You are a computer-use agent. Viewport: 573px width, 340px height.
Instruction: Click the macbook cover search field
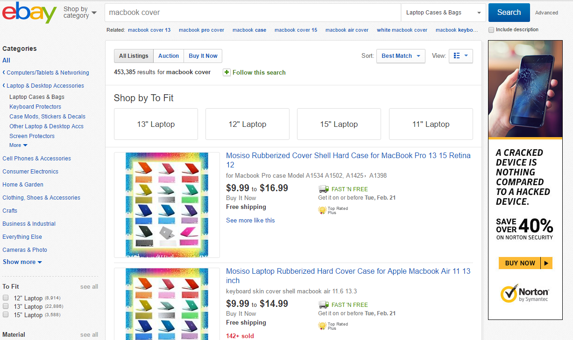(253, 13)
